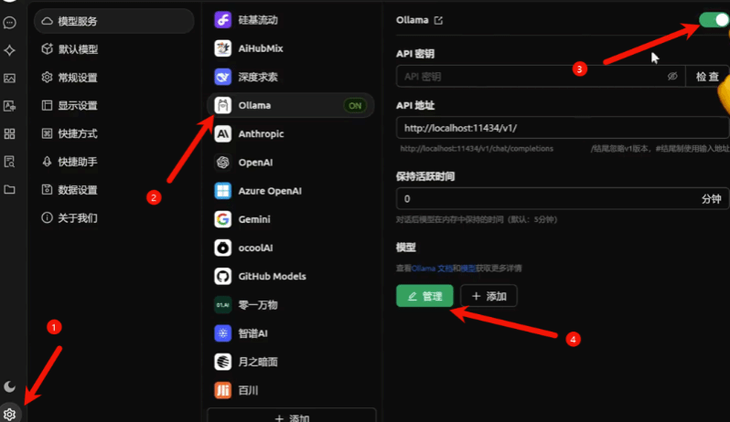
Task: Click the ON badge on Ollama row
Action: click(355, 106)
